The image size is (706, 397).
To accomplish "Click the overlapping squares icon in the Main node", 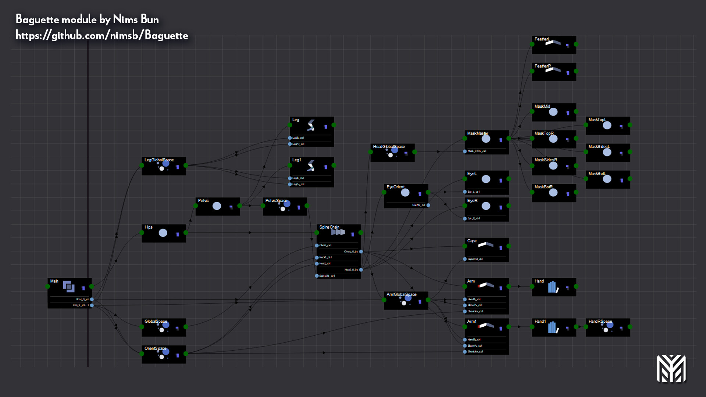I will 68,286.
